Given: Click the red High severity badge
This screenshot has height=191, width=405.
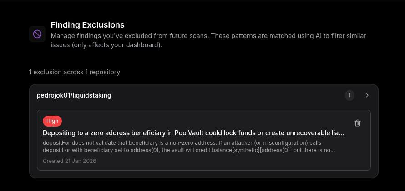Looking at the screenshot, I should tap(52, 121).
